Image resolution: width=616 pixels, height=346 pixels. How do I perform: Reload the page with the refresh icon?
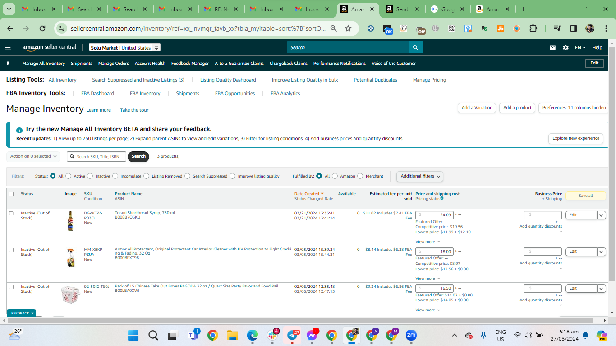pyautogui.click(x=42, y=28)
